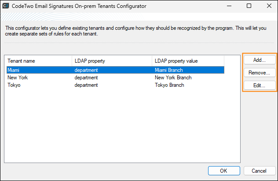278x181 pixels.
Task: Minimize the Tenants Configurator window
Action: coord(229,6)
